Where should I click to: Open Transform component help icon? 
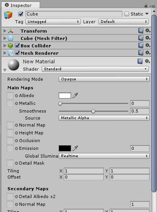(141, 31)
